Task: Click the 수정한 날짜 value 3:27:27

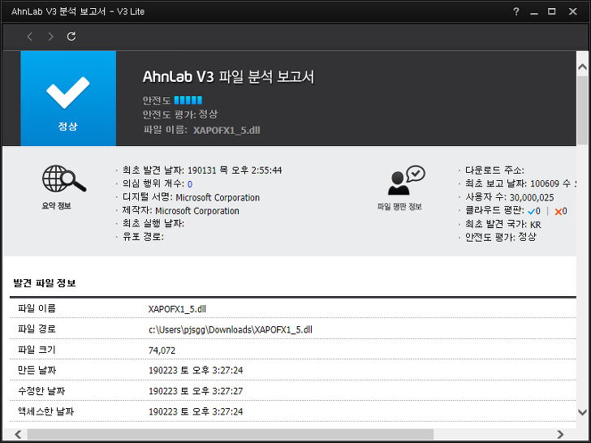Action: [x=196, y=391]
